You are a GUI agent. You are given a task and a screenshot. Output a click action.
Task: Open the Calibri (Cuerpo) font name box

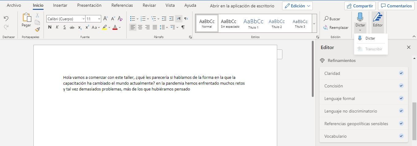pyautogui.click(x=66, y=19)
